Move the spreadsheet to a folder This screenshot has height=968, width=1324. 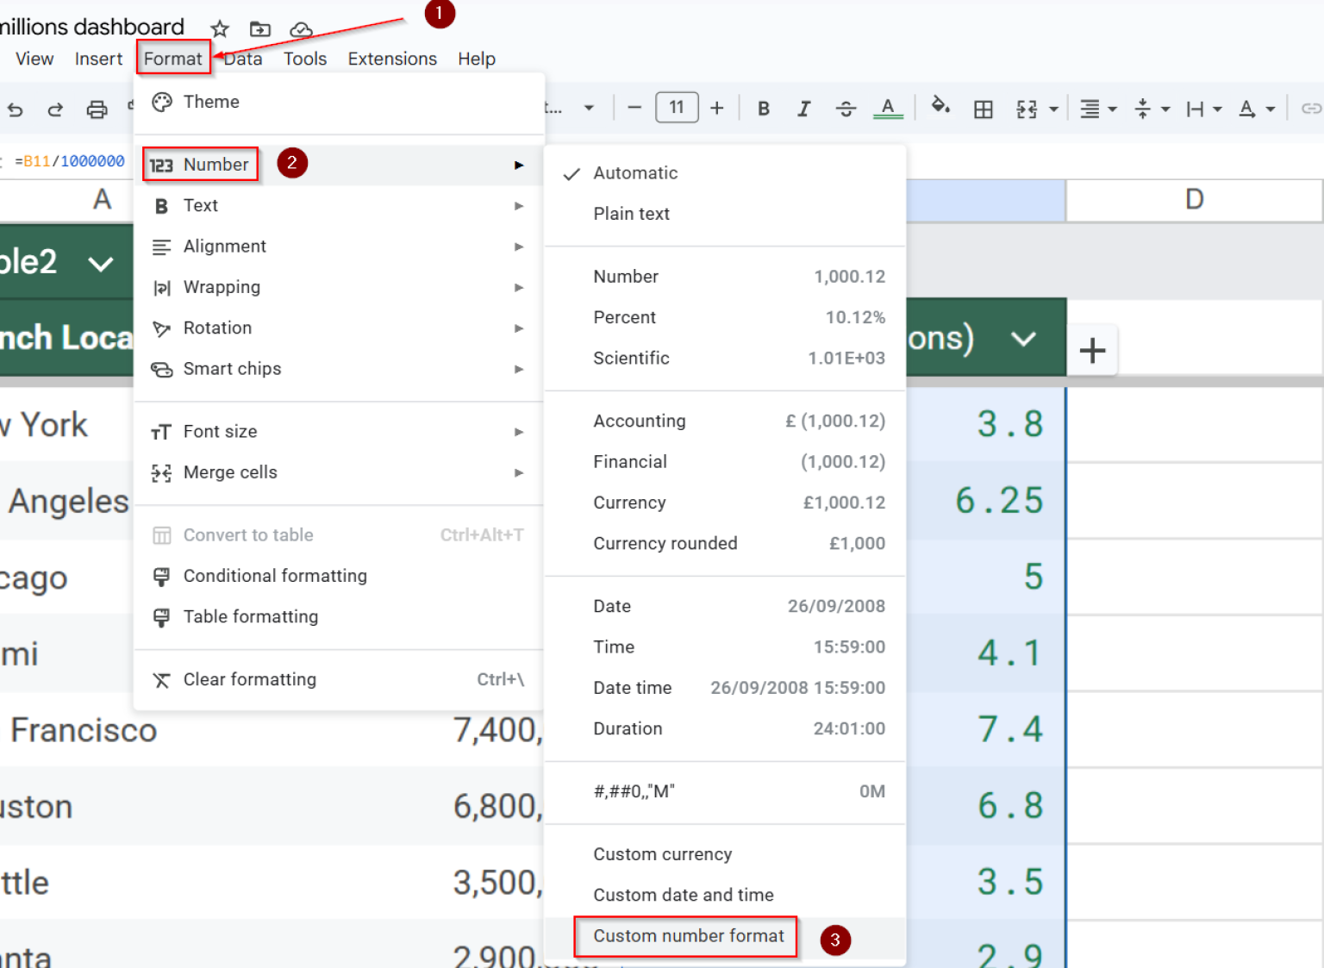259,28
